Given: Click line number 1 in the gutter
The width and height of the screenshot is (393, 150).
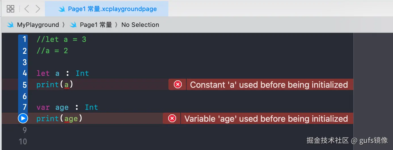Looking at the screenshot, I should 24,39.
